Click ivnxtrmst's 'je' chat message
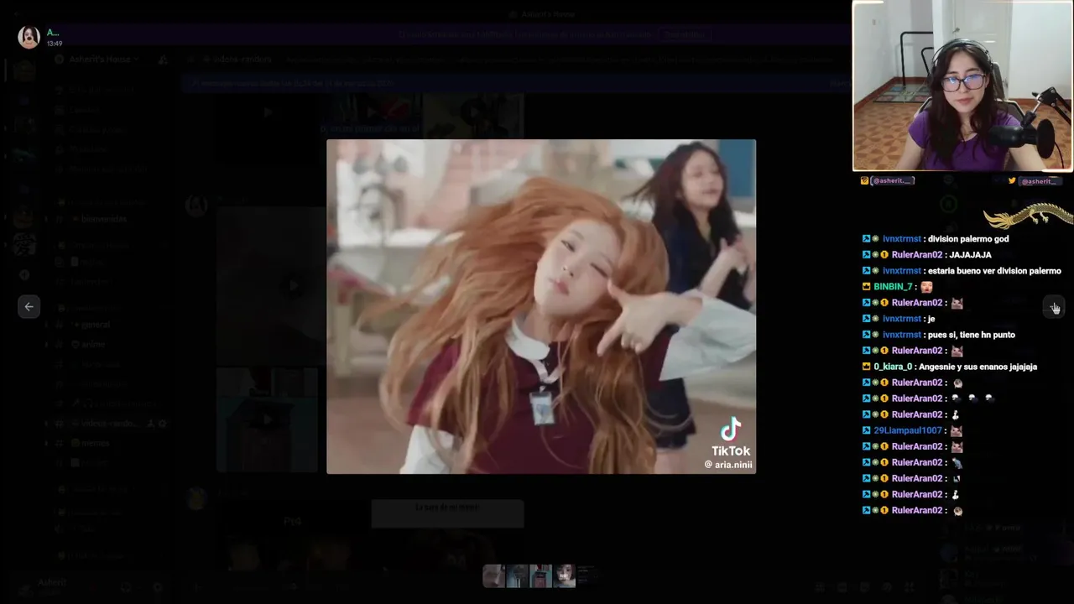This screenshot has height=604, width=1074. (931, 319)
